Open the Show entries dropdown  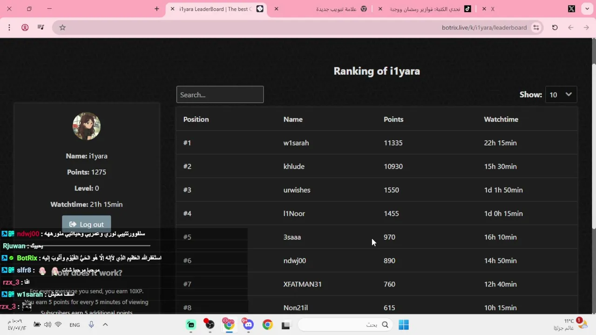click(x=561, y=94)
